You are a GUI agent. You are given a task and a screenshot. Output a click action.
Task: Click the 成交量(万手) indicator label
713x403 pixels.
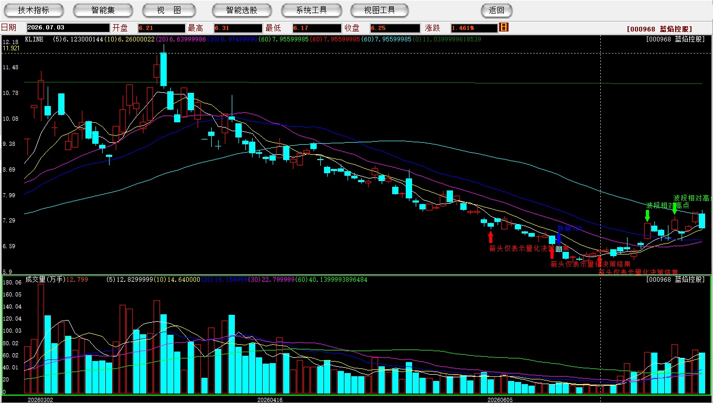pyautogui.click(x=45, y=280)
